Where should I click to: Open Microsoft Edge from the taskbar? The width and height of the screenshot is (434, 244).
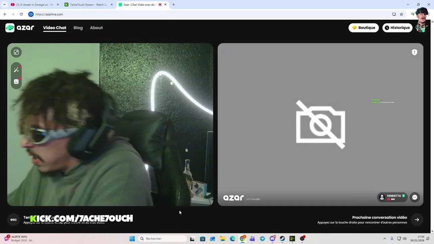(233, 239)
